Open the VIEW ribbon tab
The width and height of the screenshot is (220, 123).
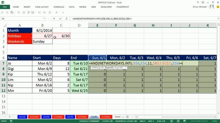tap(93, 7)
